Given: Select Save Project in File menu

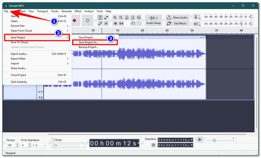Looking at the screenshot, I should tap(37, 37).
